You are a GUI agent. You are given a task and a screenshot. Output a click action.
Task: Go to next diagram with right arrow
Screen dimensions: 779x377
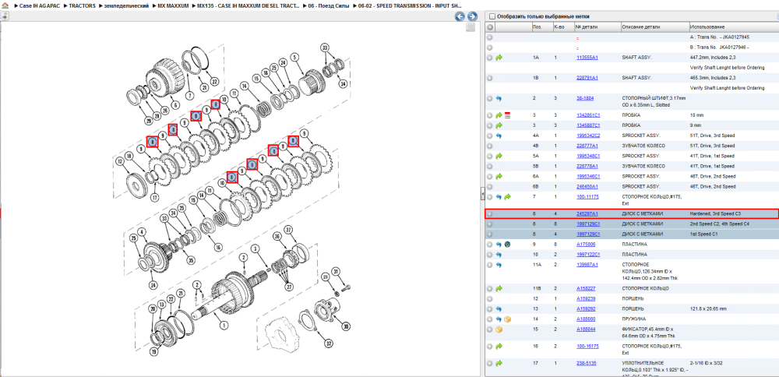(472, 16)
